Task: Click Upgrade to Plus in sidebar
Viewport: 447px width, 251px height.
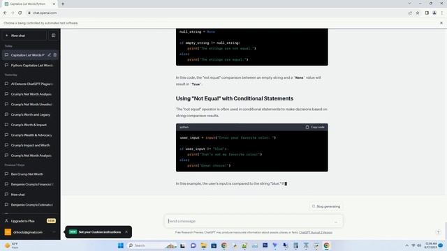Action: (30, 221)
